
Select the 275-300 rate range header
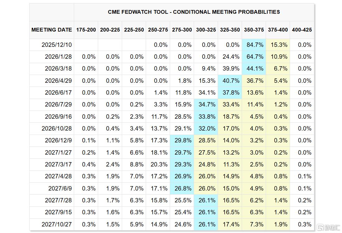point(182,30)
